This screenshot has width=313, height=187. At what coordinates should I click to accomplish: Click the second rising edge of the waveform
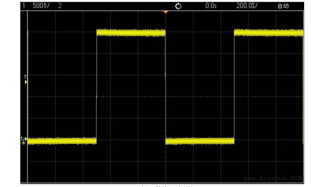tap(234, 87)
